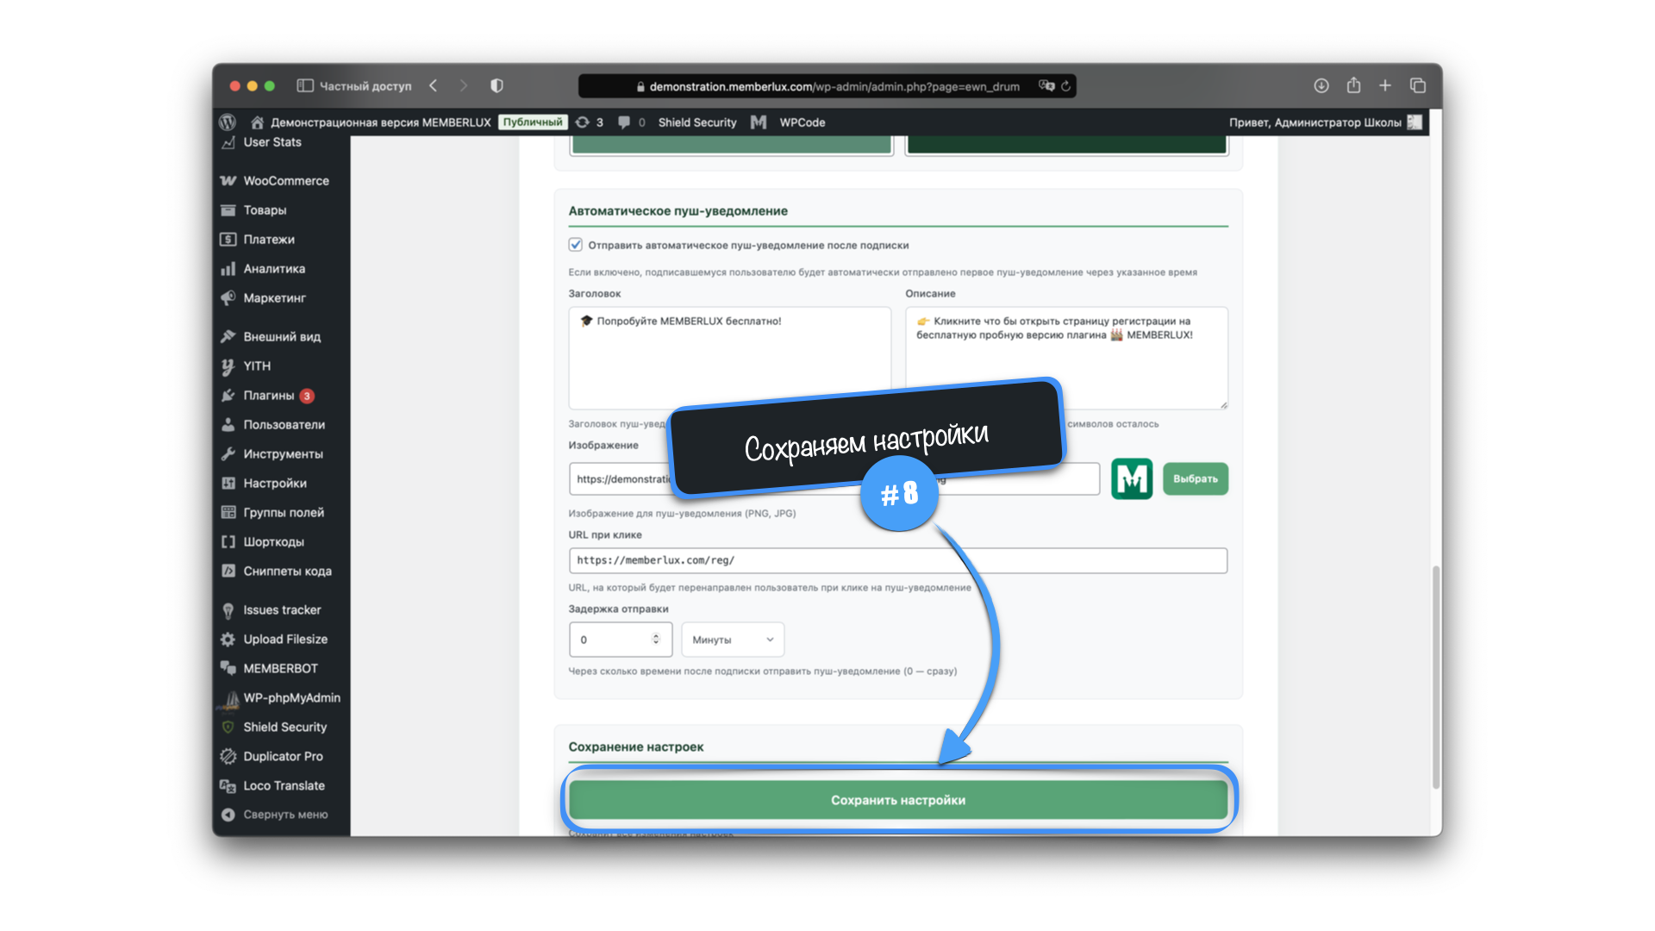Image resolution: width=1655 pixels, height=931 pixels.
Task: Collapse the admin menu with Свернуть меню
Action: pyautogui.click(x=284, y=815)
